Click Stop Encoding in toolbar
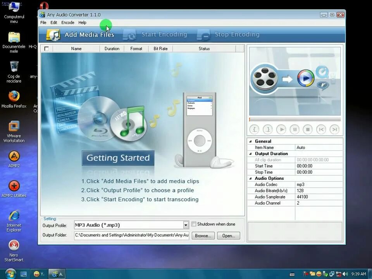372x279 pixels. point(228,34)
